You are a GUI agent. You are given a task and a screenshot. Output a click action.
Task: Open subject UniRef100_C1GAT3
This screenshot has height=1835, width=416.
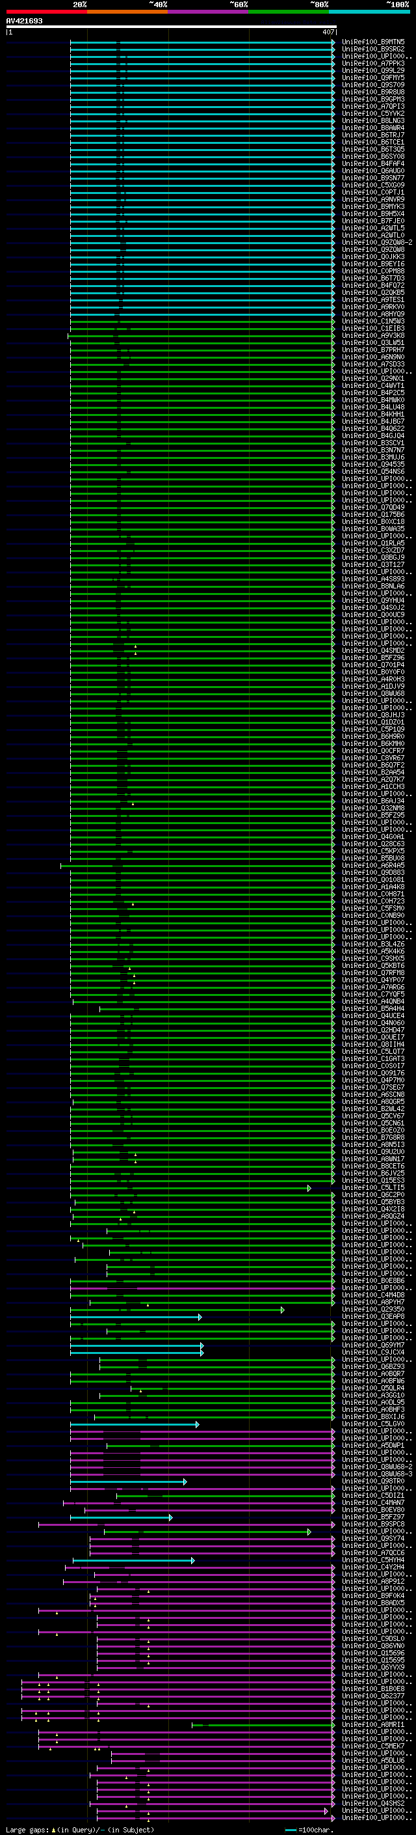click(x=373, y=1058)
